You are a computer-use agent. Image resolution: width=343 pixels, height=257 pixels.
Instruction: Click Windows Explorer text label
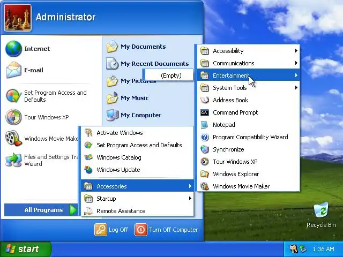(x=236, y=174)
